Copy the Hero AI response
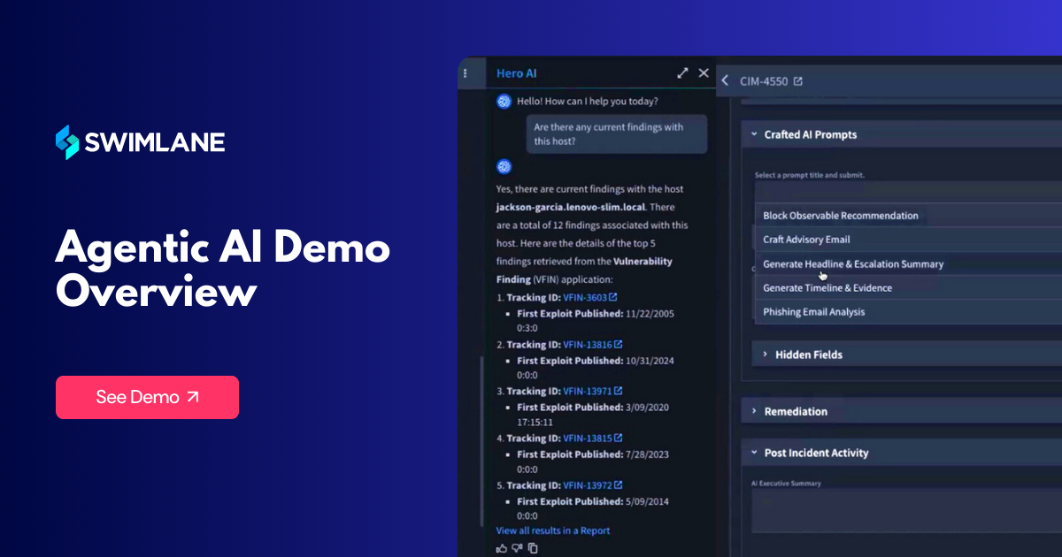The height and width of the screenshot is (557, 1062). tap(533, 548)
